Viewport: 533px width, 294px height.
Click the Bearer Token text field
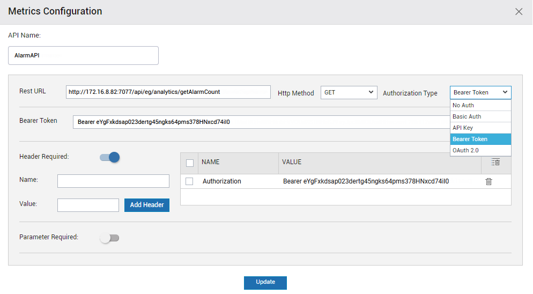click(x=261, y=122)
